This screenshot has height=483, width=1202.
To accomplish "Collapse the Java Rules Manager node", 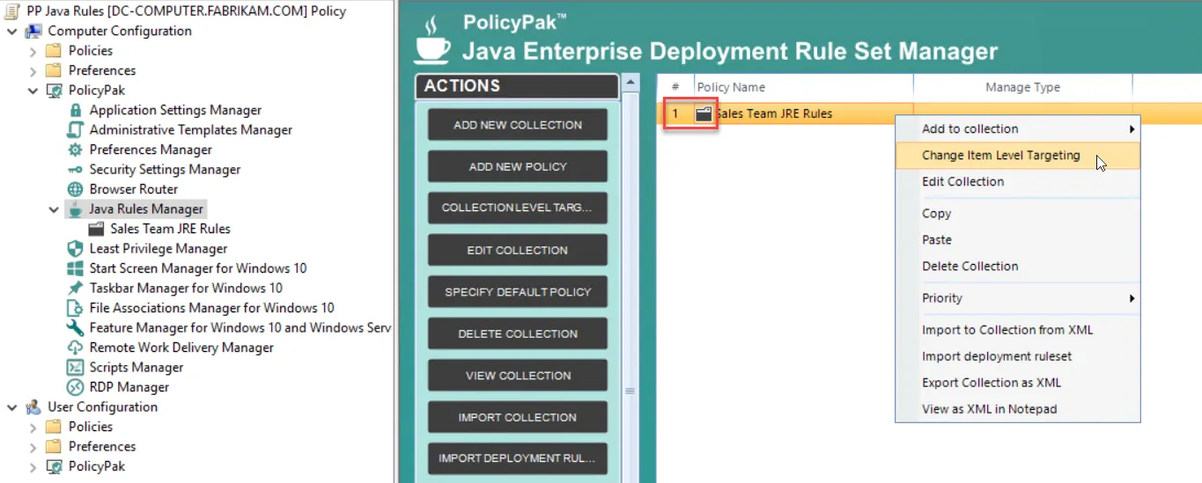I will (54, 209).
